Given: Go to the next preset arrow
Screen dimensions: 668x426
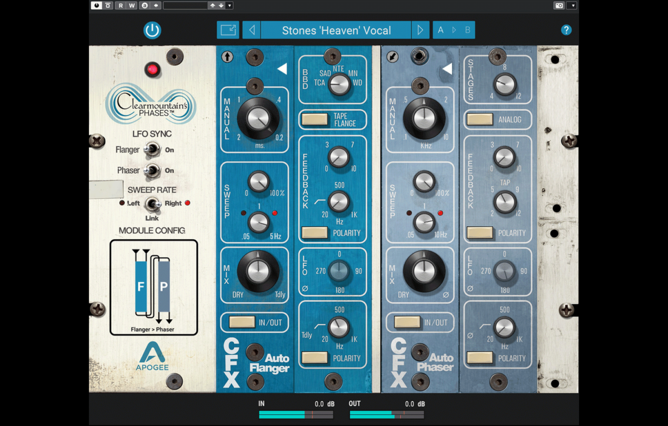Looking at the screenshot, I should tap(420, 30).
